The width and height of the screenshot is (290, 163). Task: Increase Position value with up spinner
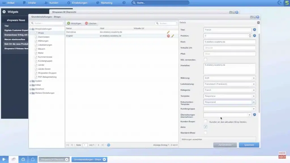[250, 35]
